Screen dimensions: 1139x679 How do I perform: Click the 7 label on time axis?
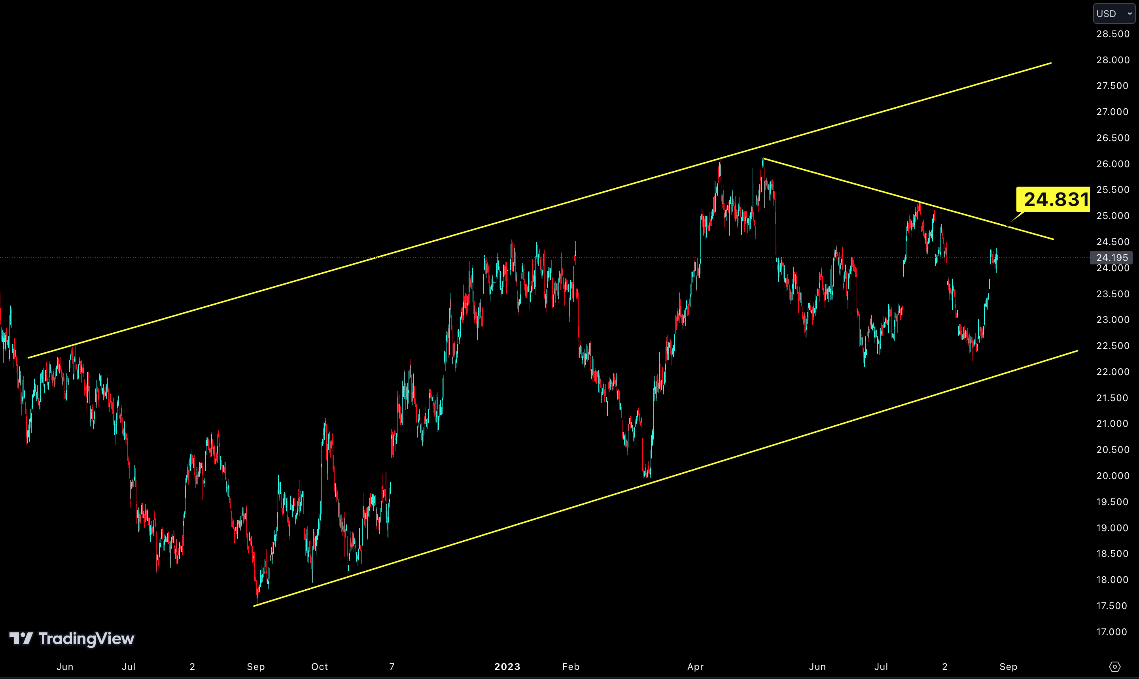pyautogui.click(x=392, y=667)
